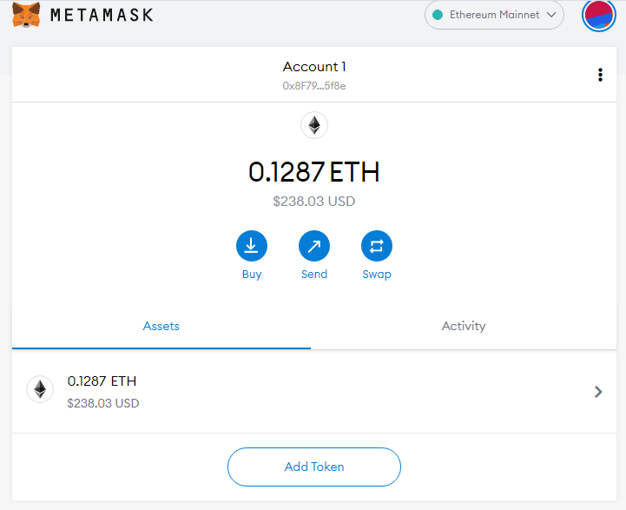Select the 0.1287 ETH asset row
626x510 pixels.
pos(314,391)
